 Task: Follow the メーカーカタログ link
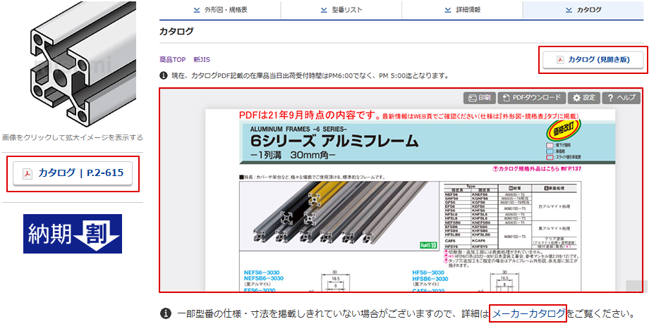click(x=528, y=313)
